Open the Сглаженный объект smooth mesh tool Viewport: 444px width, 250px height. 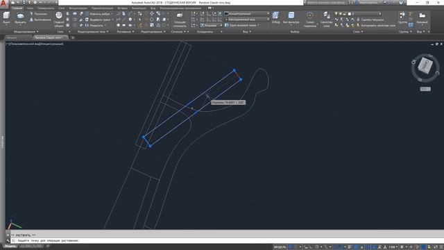coord(59,15)
